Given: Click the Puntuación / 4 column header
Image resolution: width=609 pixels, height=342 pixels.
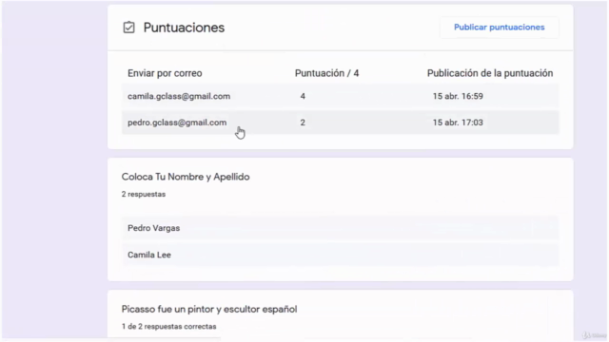Looking at the screenshot, I should click(x=326, y=73).
